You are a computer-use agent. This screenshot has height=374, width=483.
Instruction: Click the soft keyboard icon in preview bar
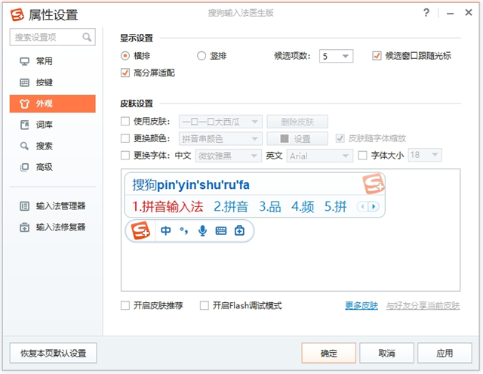coord(221,230)
